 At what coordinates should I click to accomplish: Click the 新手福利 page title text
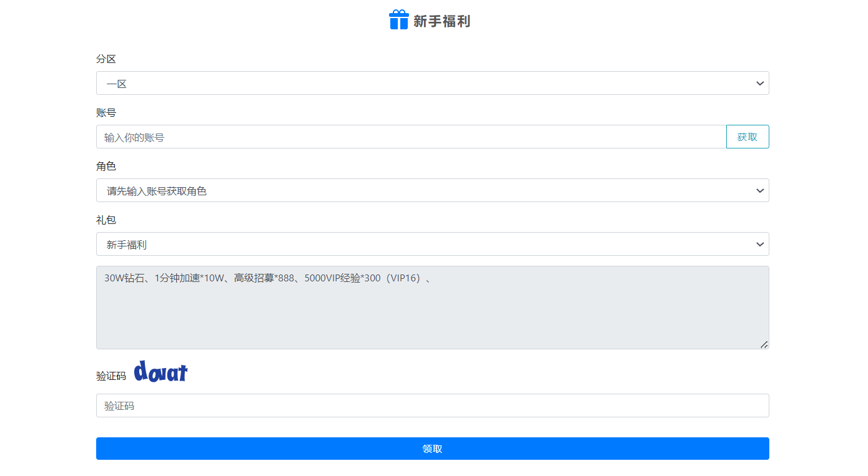(441, 21)
